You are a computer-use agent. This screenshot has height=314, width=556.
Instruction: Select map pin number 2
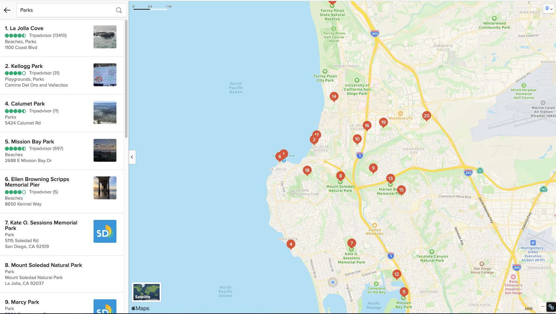(314, 140)
